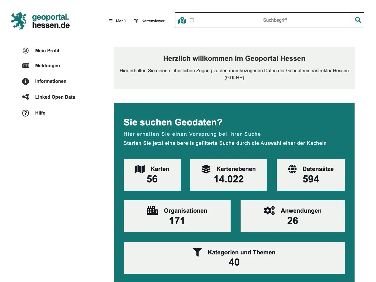This screenshot has width=376, height=282.
Task: Click the Karten folded map icon
Action: (x=140, y=169)
